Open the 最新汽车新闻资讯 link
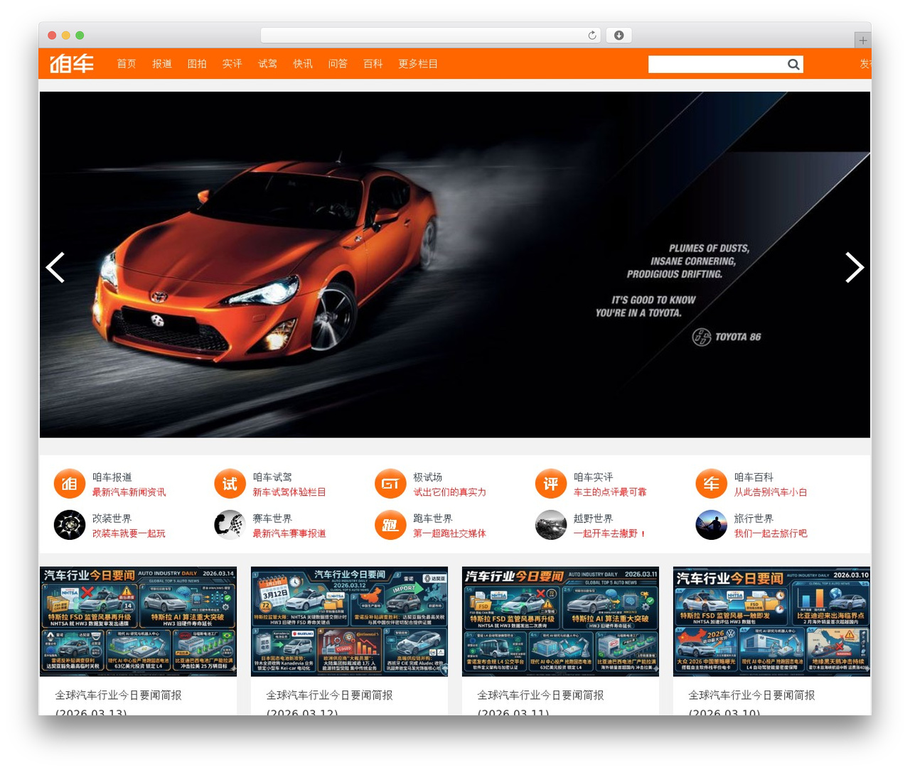 click(x=129, y=492)
